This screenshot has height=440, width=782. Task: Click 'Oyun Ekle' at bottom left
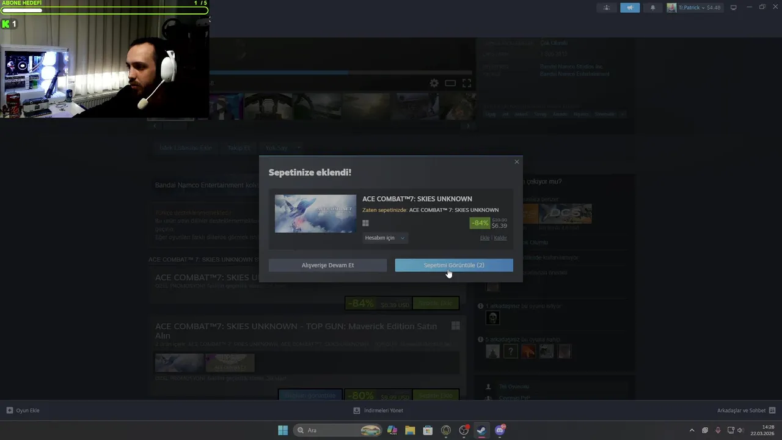[23, 411]
